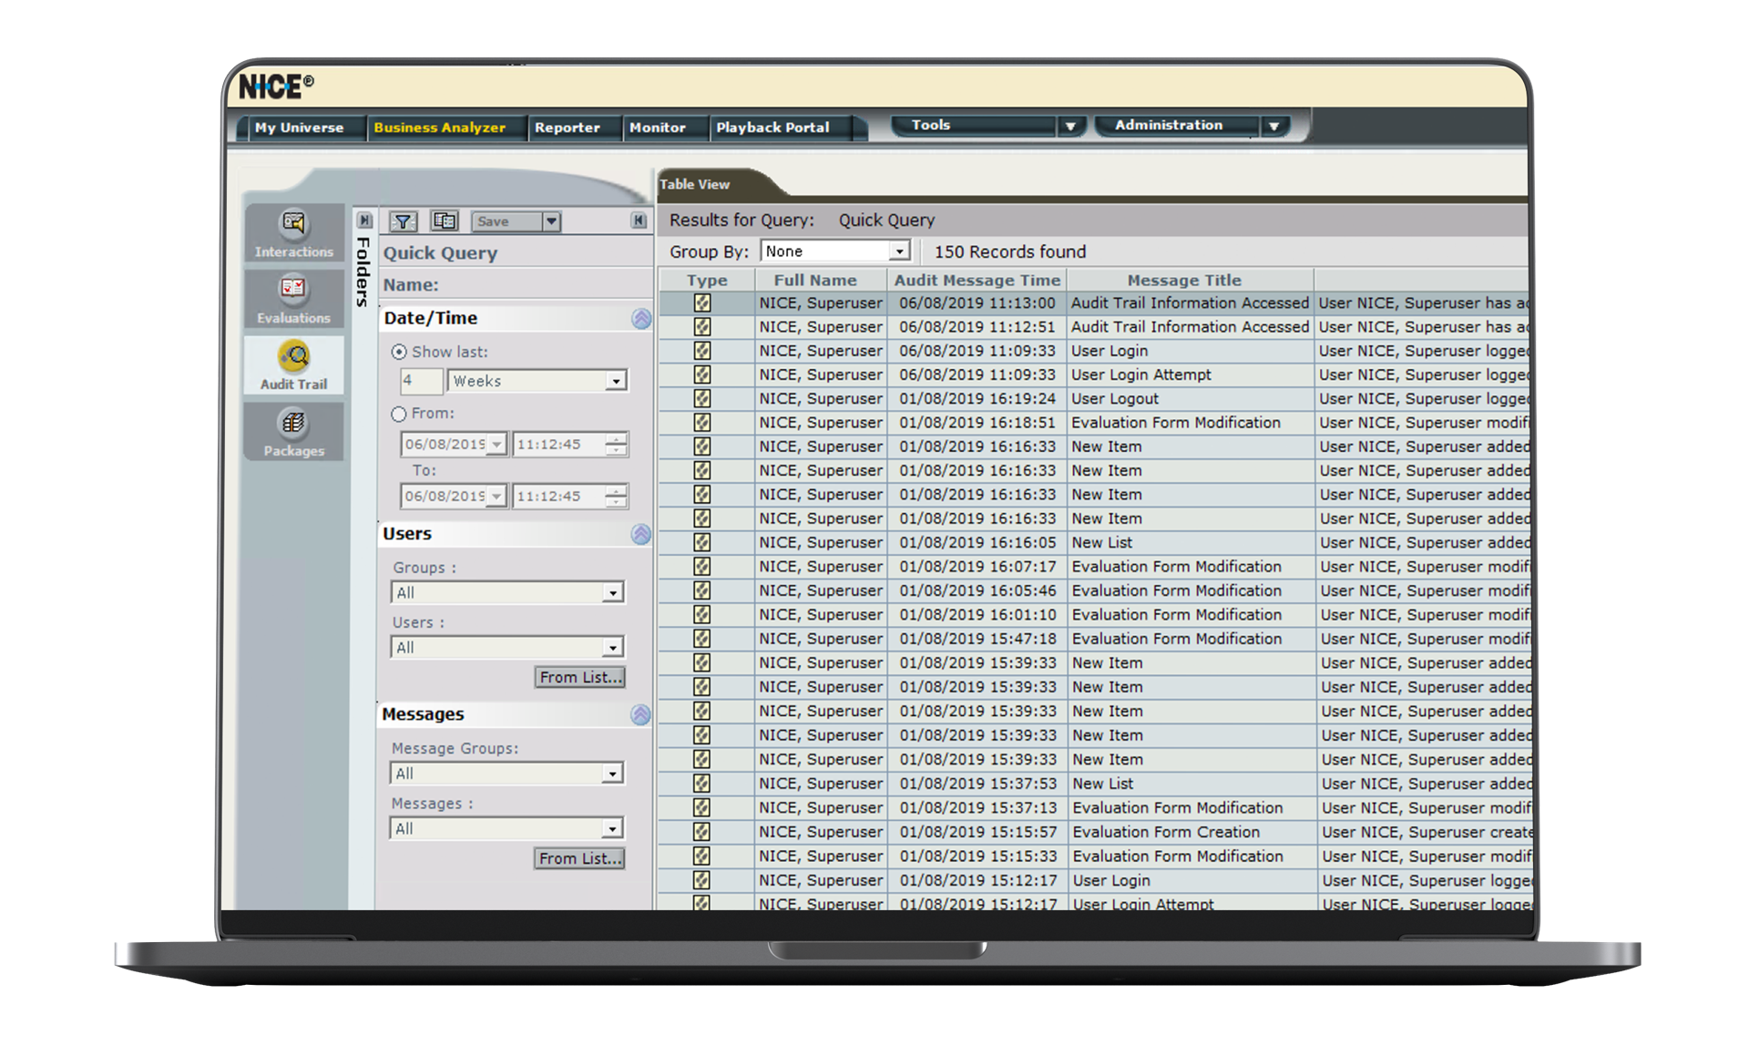
Task: Select the New List 15:37:53 title cell
Action: pos(1192,784)
